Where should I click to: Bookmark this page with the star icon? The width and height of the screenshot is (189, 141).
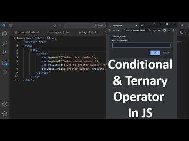point(159,31)
